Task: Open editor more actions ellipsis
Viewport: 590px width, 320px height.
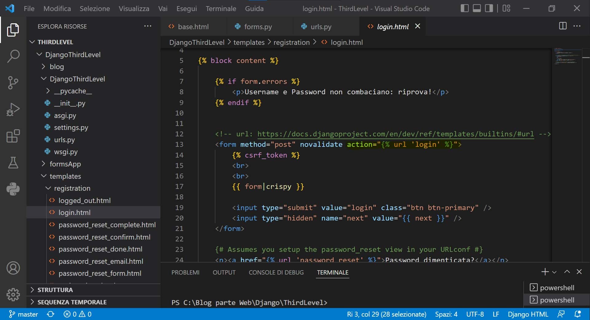Action: 577,26
